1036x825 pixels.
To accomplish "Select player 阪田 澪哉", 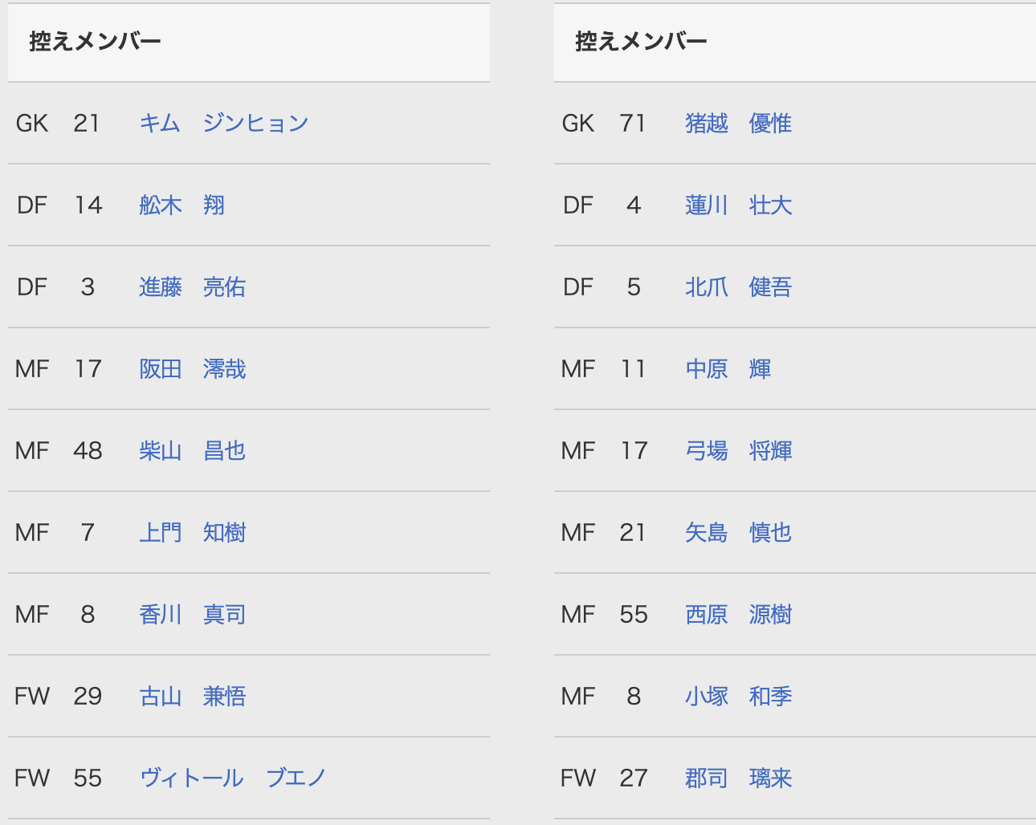I will (x=192, y=368).
